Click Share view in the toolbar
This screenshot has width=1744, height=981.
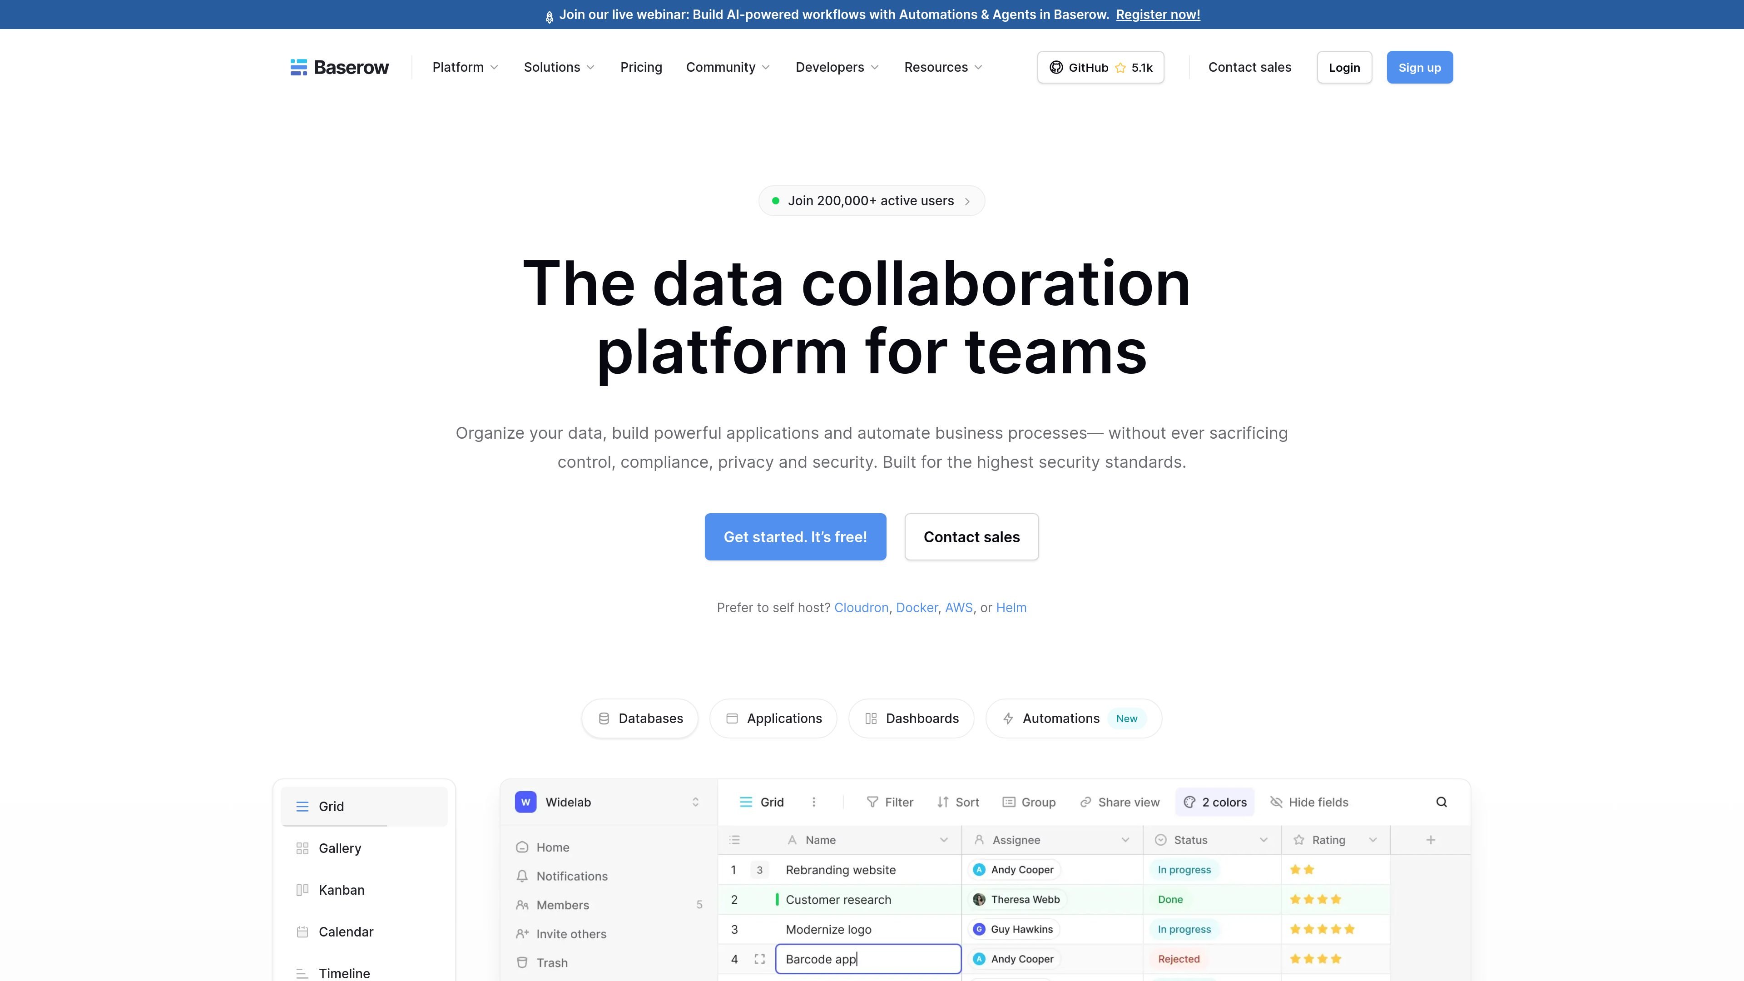(1119, 802)
